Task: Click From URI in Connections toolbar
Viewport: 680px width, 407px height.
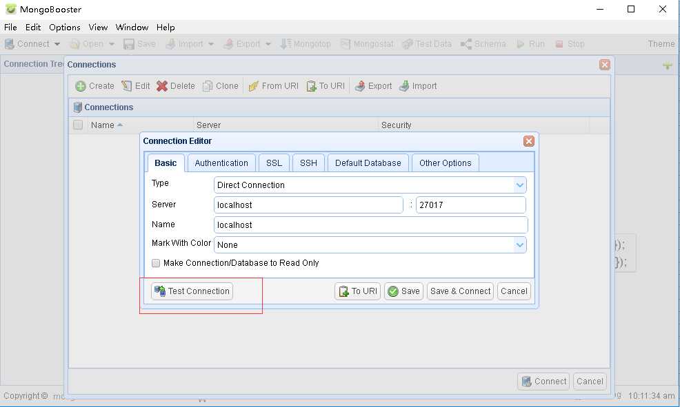Action: pos(273,85)
